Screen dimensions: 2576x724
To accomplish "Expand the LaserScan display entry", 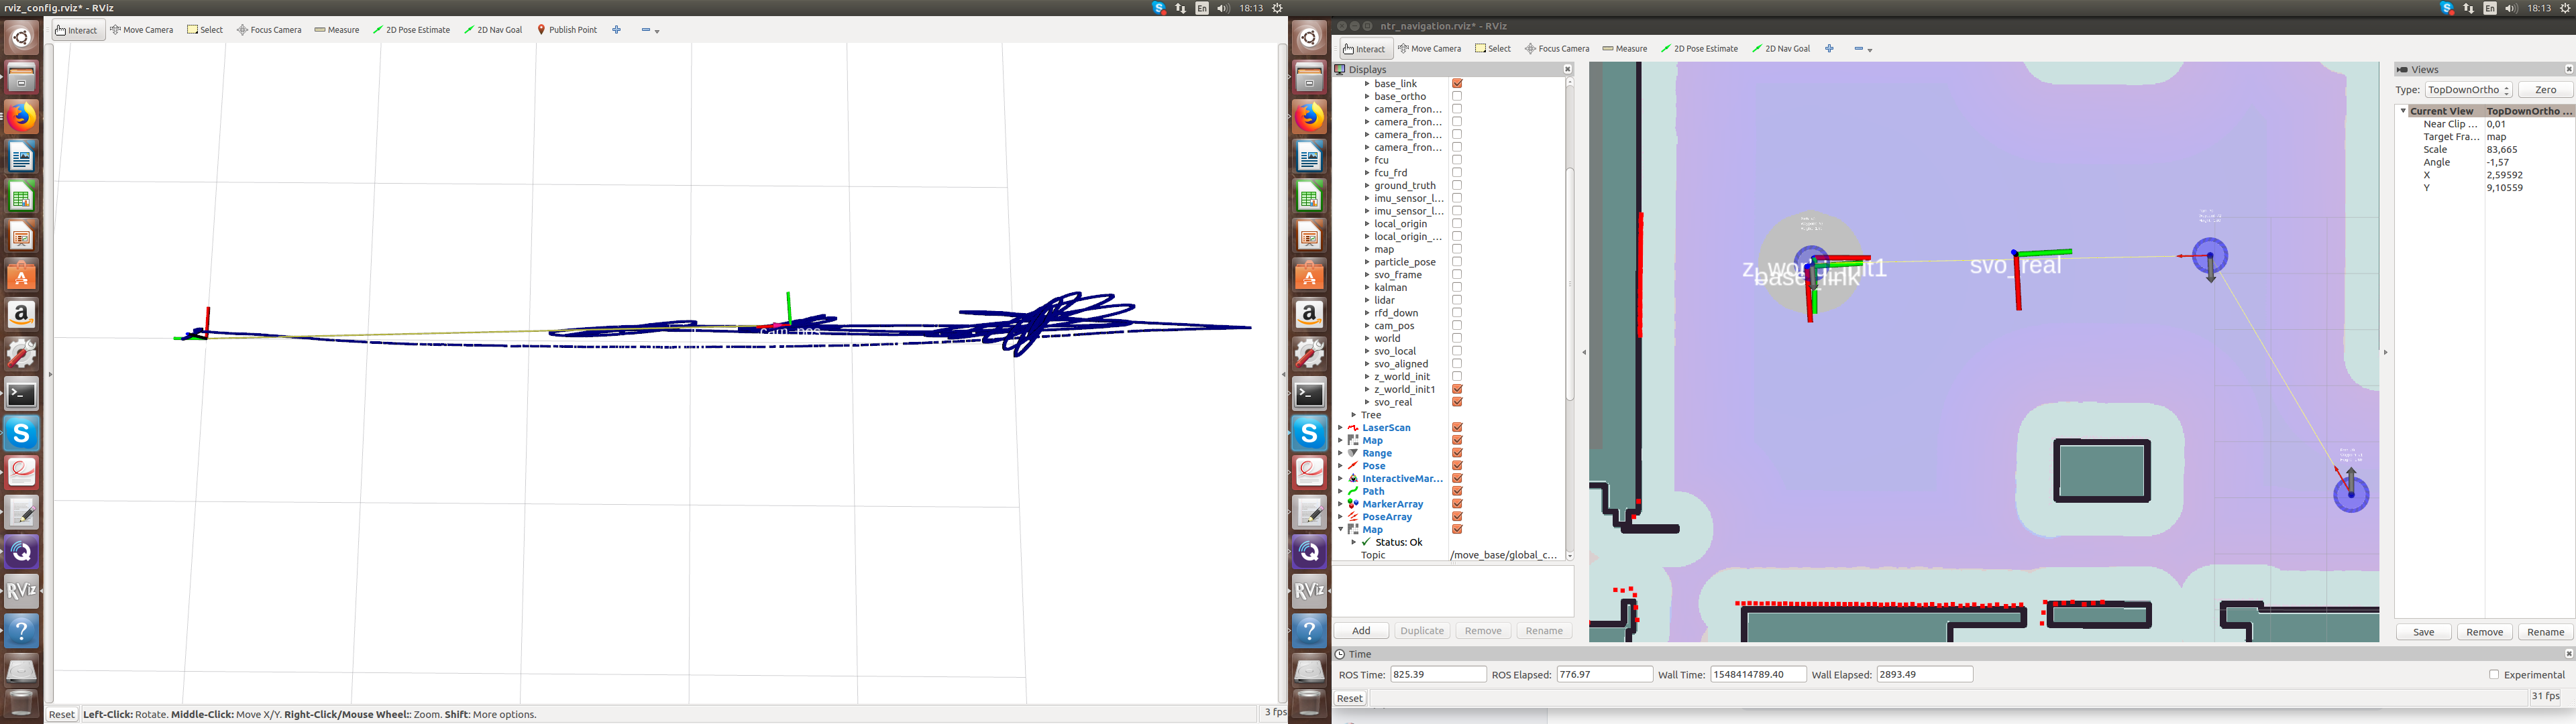I will pyautogui.click(x=1340, y=427).
